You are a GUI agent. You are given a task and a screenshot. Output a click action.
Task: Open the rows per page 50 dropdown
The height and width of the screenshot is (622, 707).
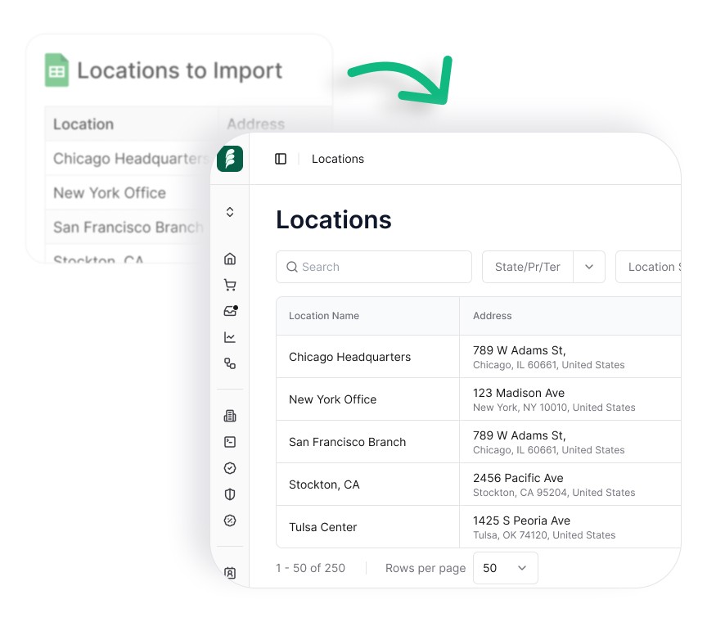click(x=506, y=568)
